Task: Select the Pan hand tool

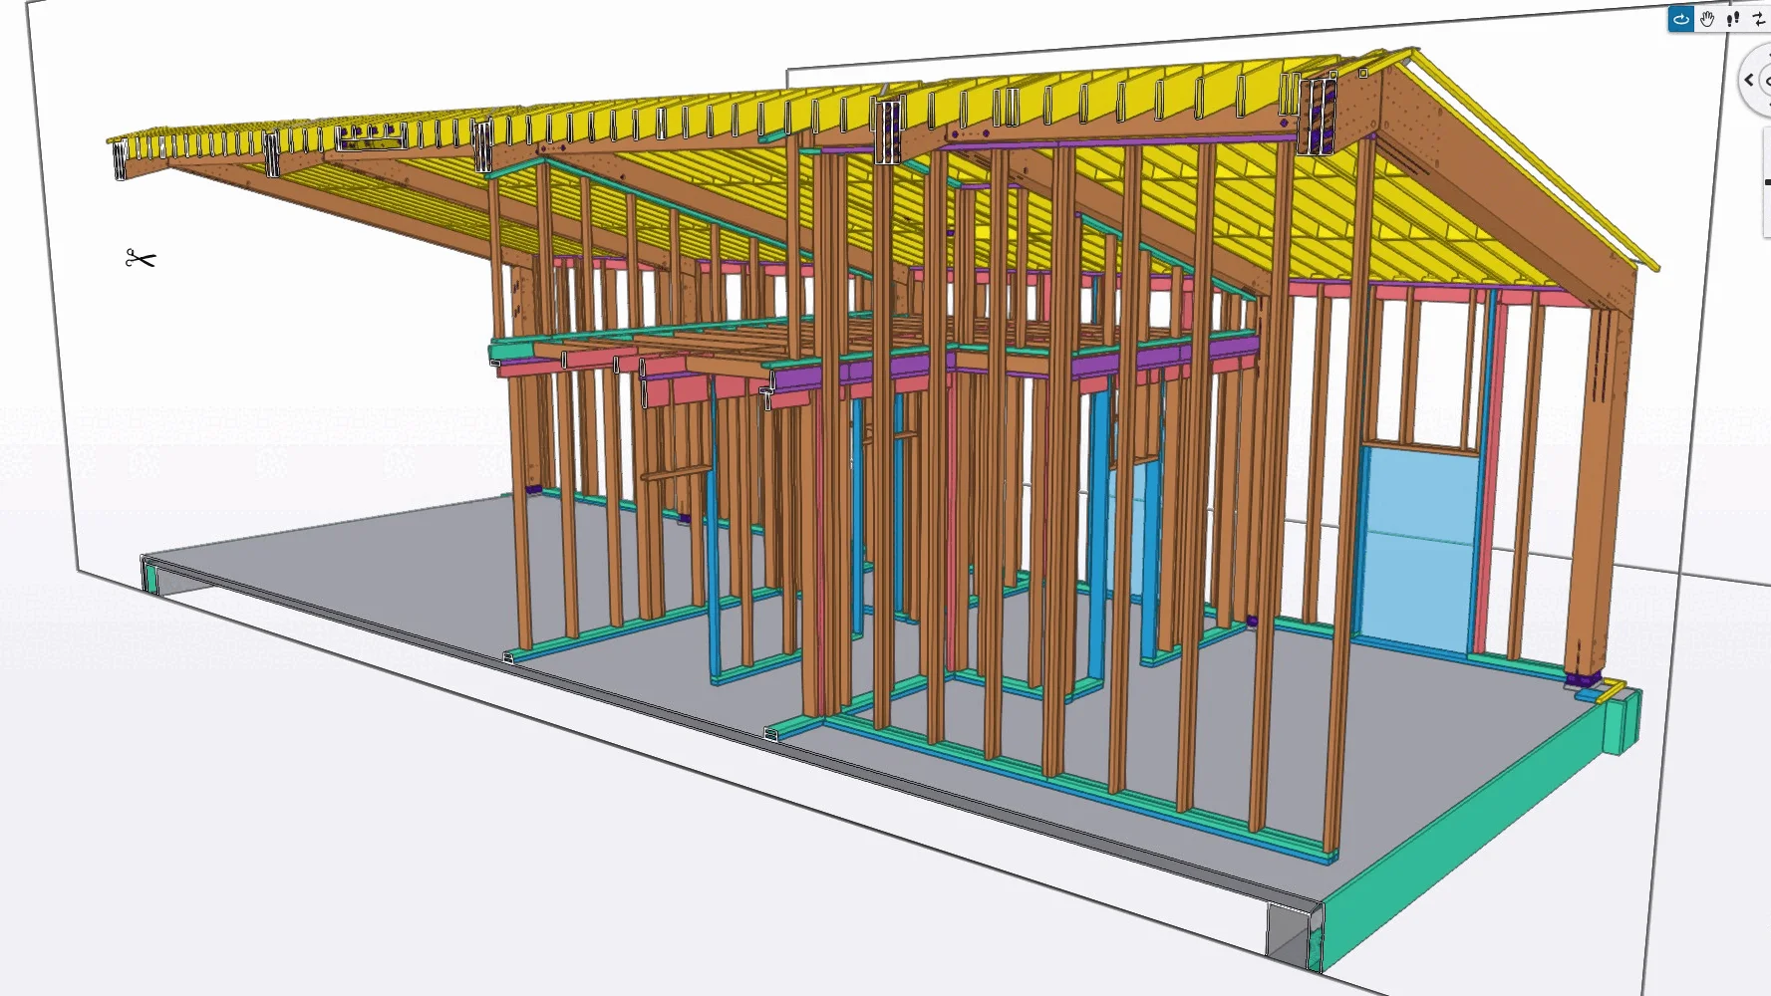Action: coord(1707,19)
